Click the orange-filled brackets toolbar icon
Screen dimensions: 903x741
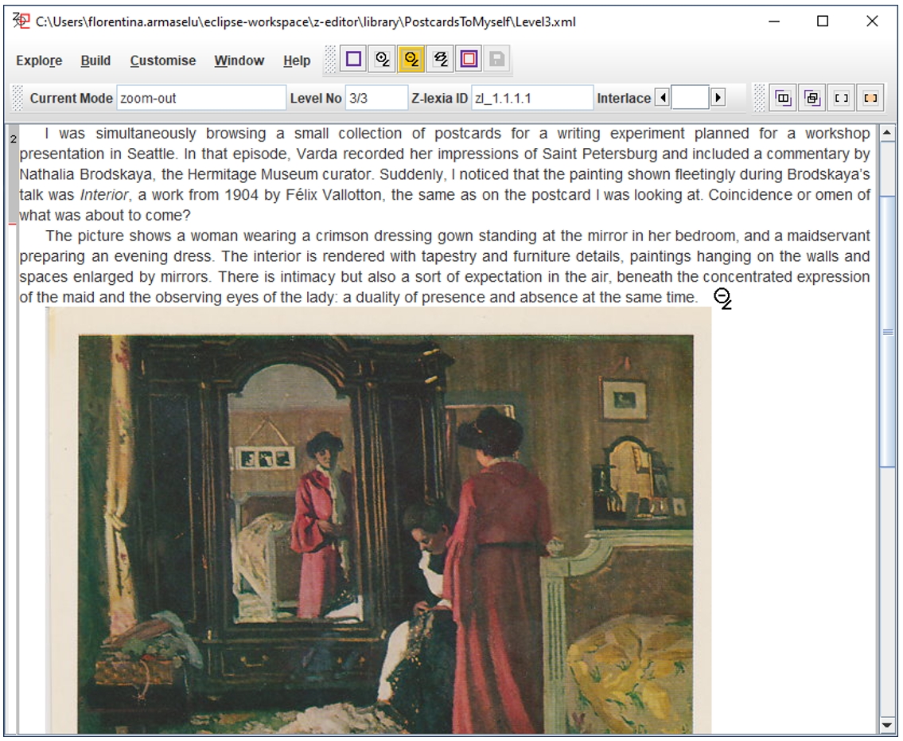click(870, 98)
